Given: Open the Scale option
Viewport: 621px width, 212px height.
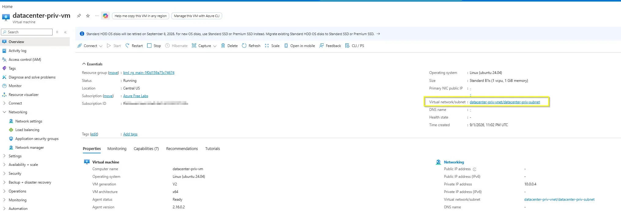Looking at the screenshot, I should (272, 46).
